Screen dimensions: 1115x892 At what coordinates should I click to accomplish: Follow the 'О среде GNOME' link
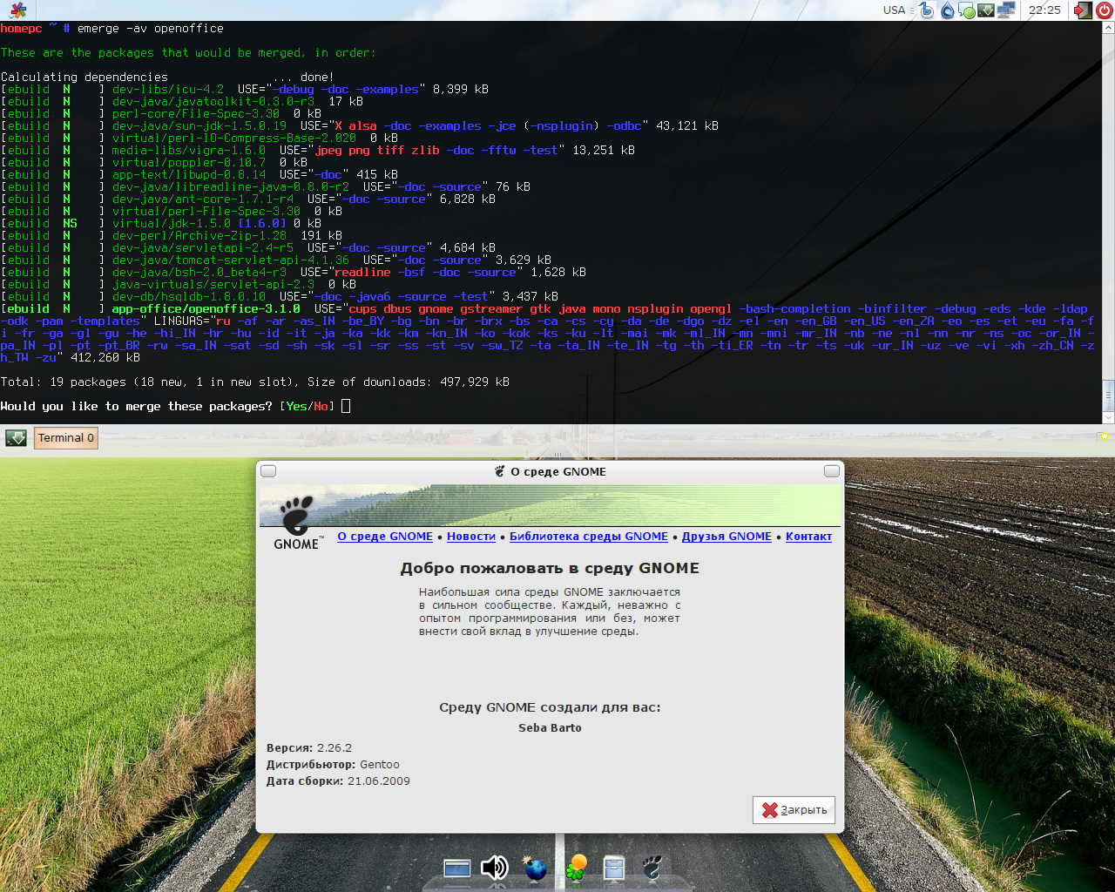385,537
